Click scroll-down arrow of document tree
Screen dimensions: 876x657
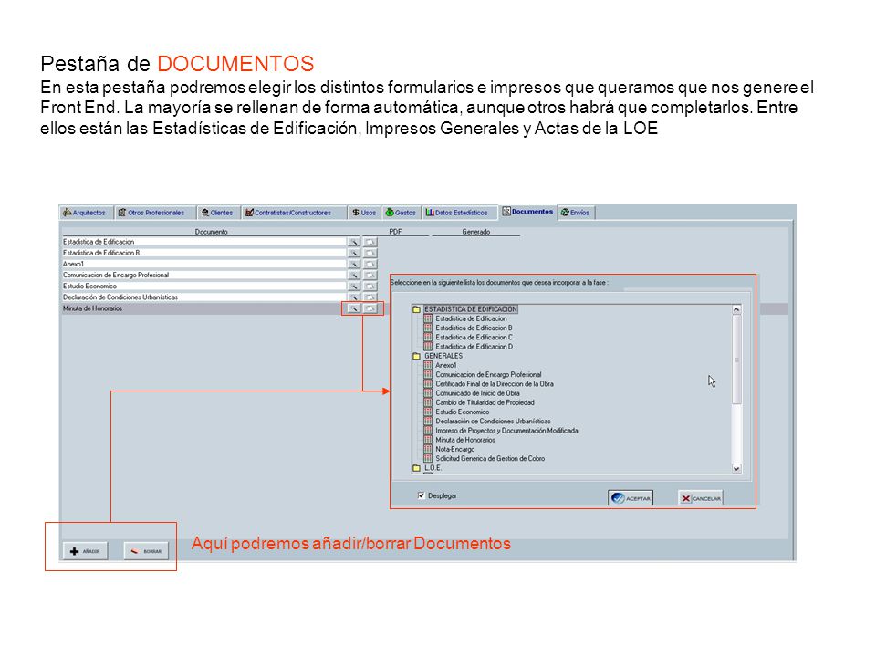pyautogui.click(x=736, y=469)
